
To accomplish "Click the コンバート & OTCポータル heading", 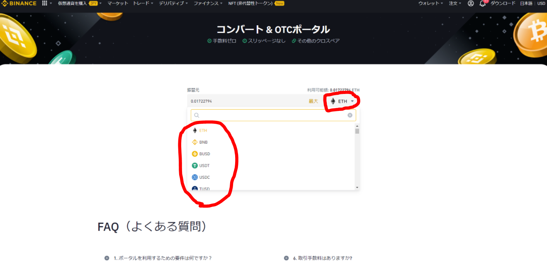I will 273,29.
